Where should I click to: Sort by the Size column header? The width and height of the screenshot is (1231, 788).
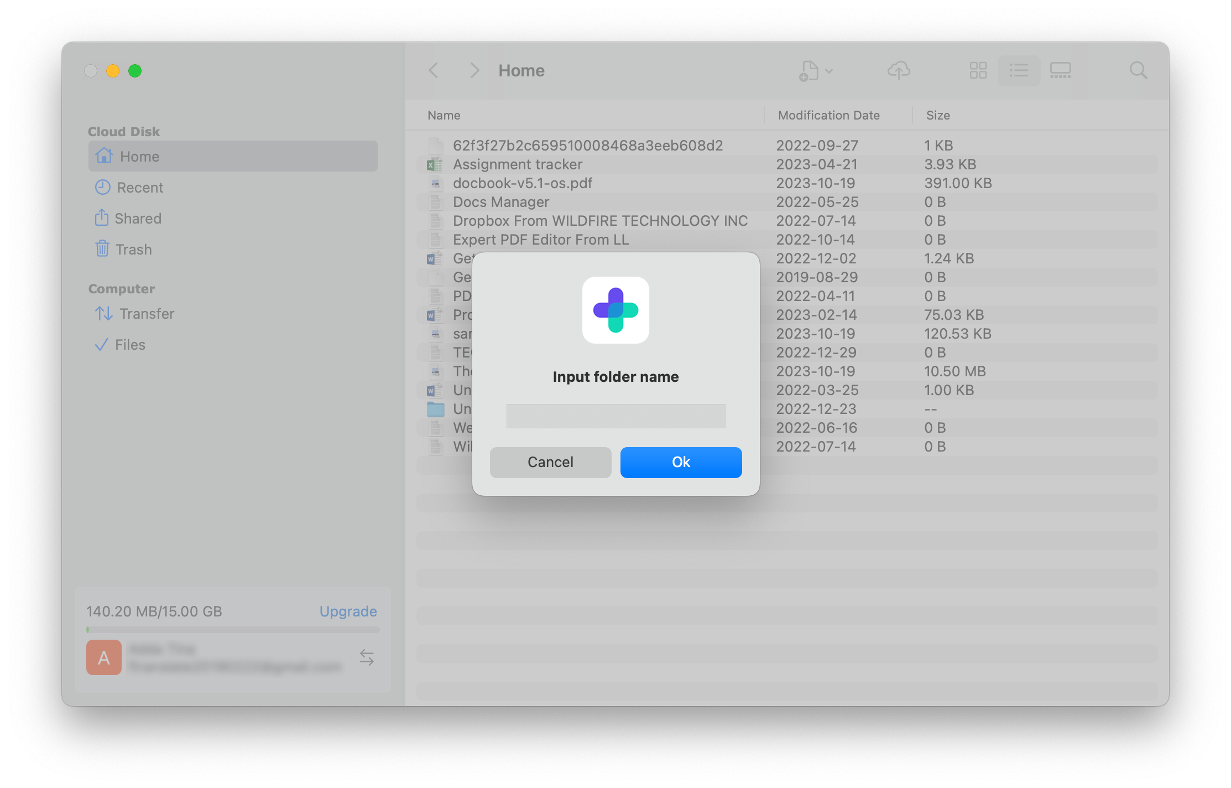point(938,115)
